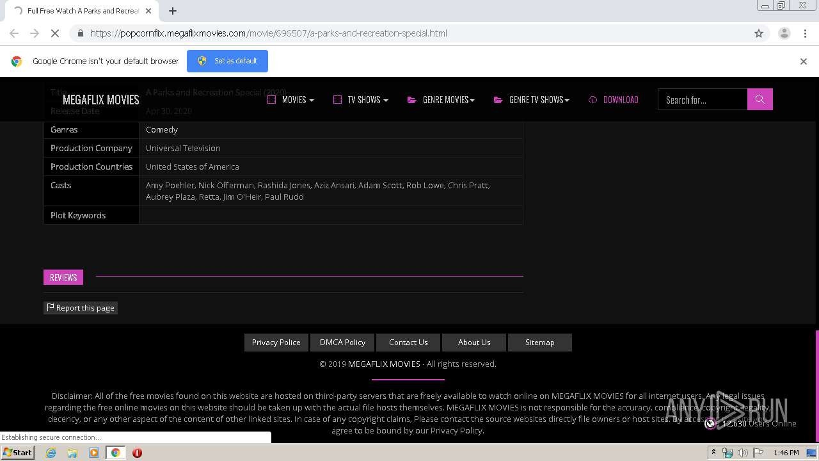Expand the GENRE TV SHOWS dropdown
Screen dimensions: 819x461
(x=531, y=99)
